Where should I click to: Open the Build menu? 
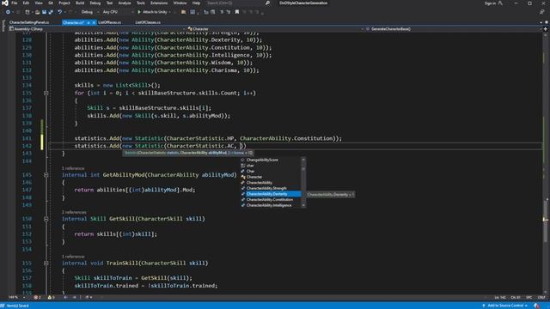80,3
